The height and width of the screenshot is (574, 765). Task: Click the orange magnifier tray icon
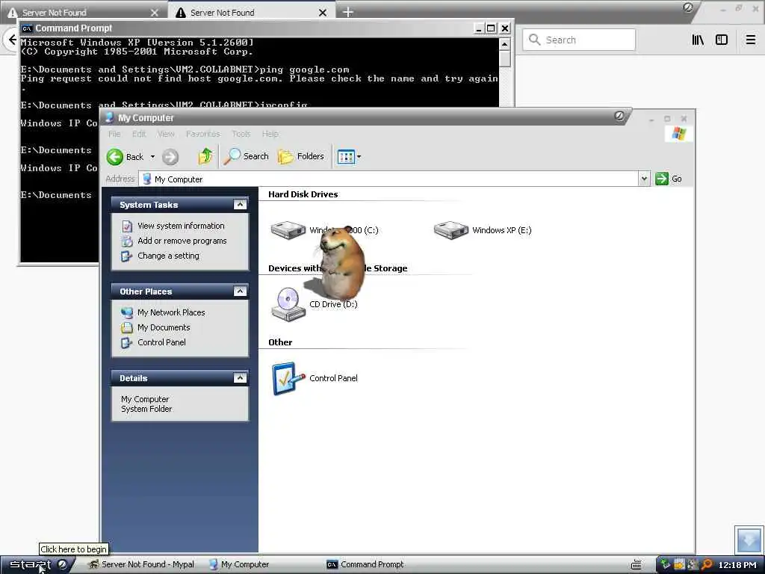(x=707, y=564)
